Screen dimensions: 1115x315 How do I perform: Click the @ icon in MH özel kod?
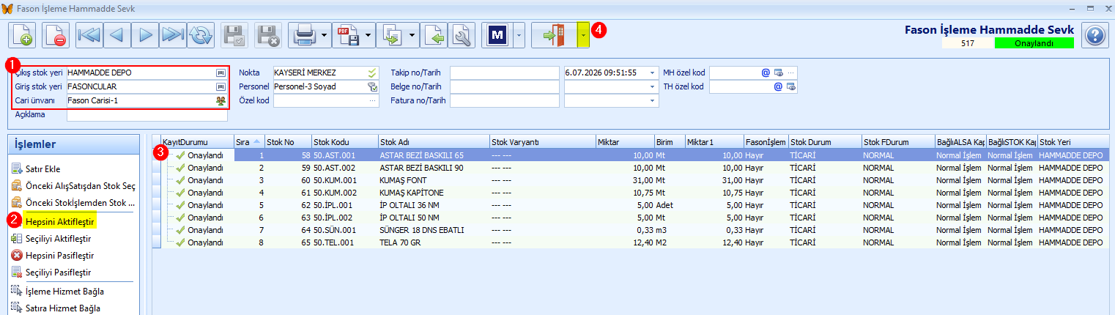(x=766, y=73)
